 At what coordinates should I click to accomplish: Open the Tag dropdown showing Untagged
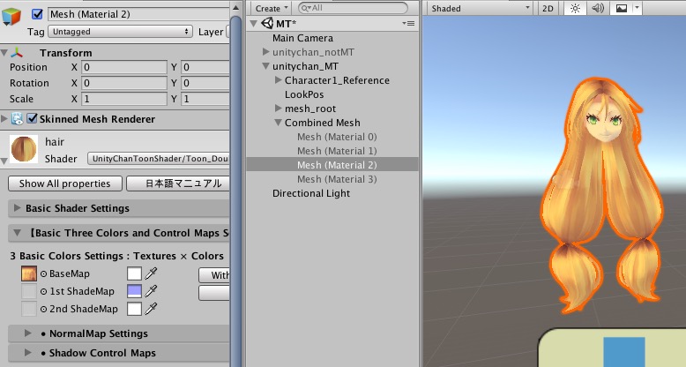point(120,32)
